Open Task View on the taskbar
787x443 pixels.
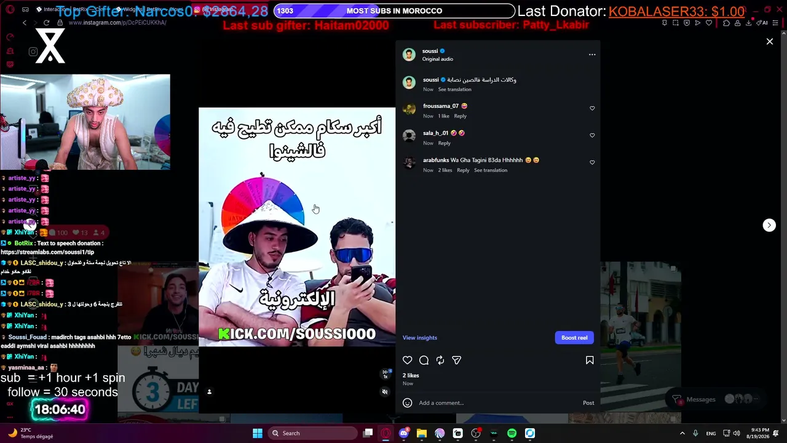[368, 433]
